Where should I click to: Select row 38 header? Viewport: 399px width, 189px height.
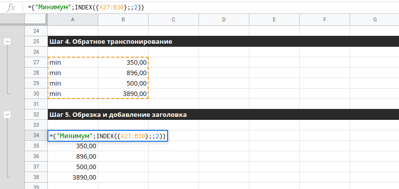[36, 177]
